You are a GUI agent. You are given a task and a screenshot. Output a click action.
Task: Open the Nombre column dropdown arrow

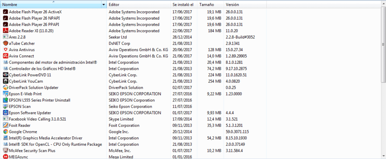(104, 5)
